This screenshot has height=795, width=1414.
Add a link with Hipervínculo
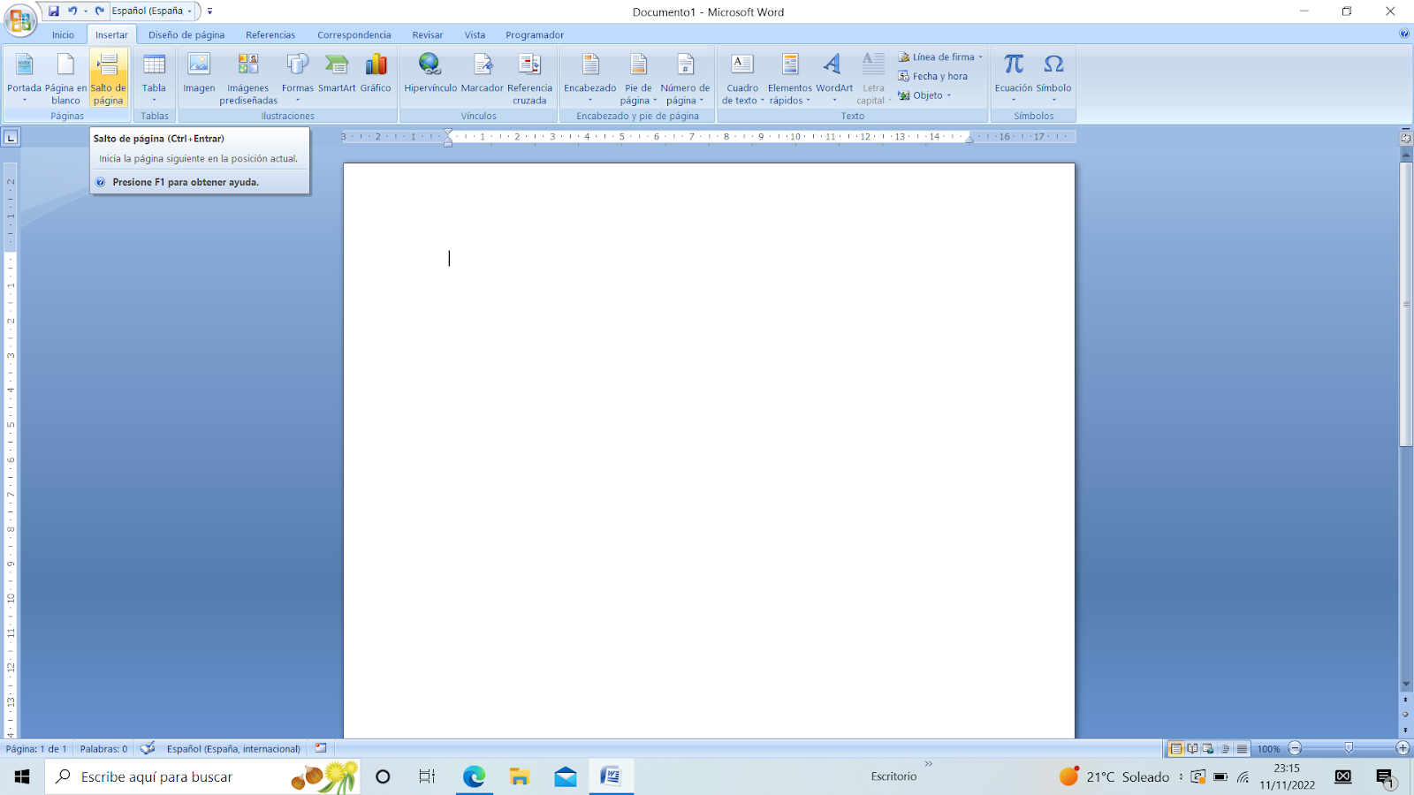(x=430, y=78)
